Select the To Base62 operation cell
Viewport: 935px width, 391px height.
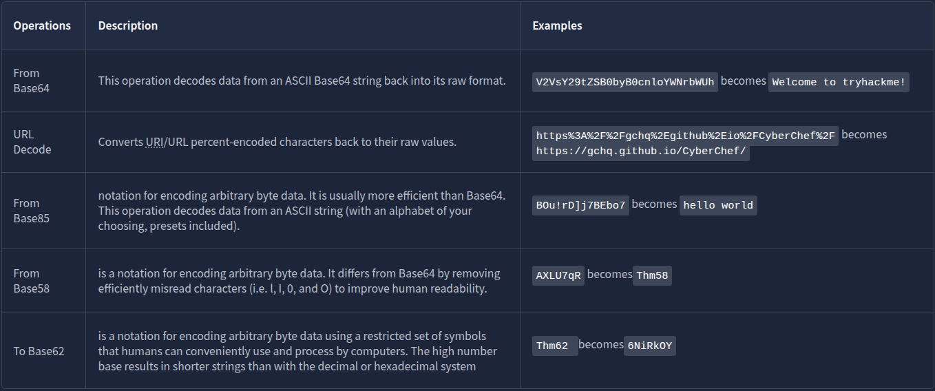[x=39, y=351]
